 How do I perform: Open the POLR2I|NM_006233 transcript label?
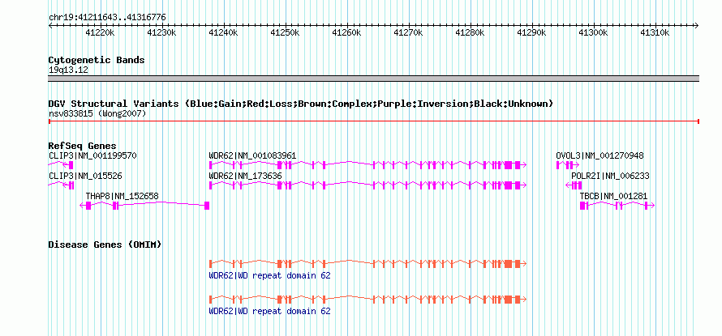610,176
